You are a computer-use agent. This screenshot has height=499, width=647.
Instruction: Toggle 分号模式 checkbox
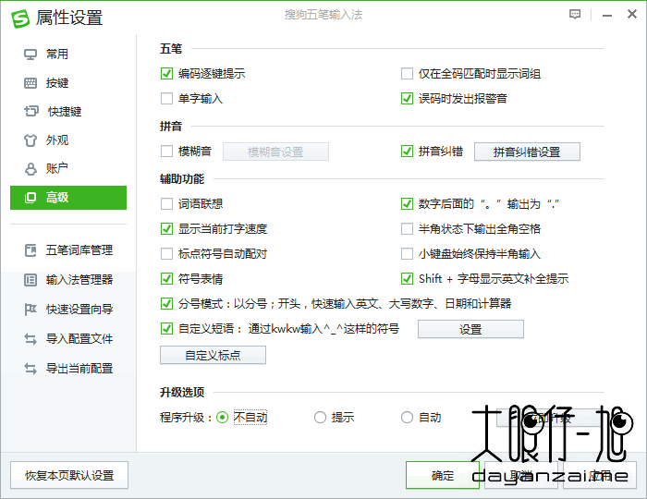(x=166, y=304)
